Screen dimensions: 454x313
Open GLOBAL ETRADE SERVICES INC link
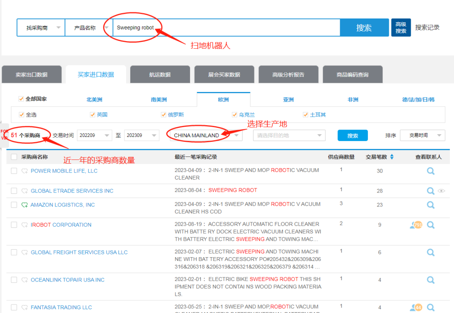pos(72,191)
